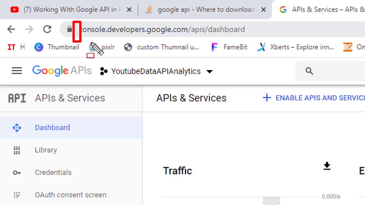This screenshot has width=365, height=205.
Task: Open the YoutubeDataAPIAnalytics project selector
Action: click(156, 71)
